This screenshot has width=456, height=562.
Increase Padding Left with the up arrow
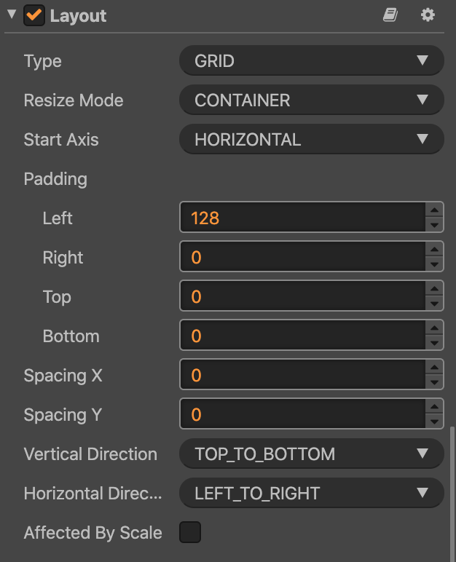click(435, 211)
